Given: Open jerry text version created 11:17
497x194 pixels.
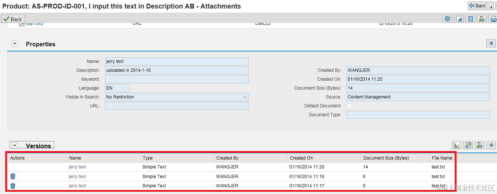Looking at the screenshot, I should click(77, 186).
